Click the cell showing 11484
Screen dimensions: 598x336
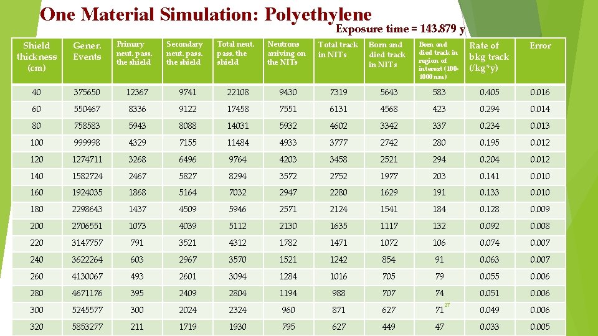pyautogui.click(x=238, y=142)
